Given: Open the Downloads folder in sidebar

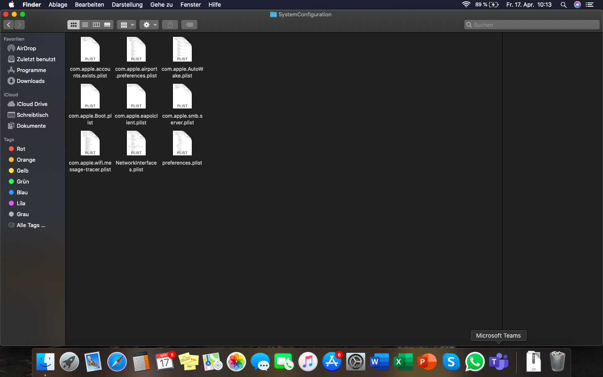Looking at the screenshot, I should click(x=30, y=81).
